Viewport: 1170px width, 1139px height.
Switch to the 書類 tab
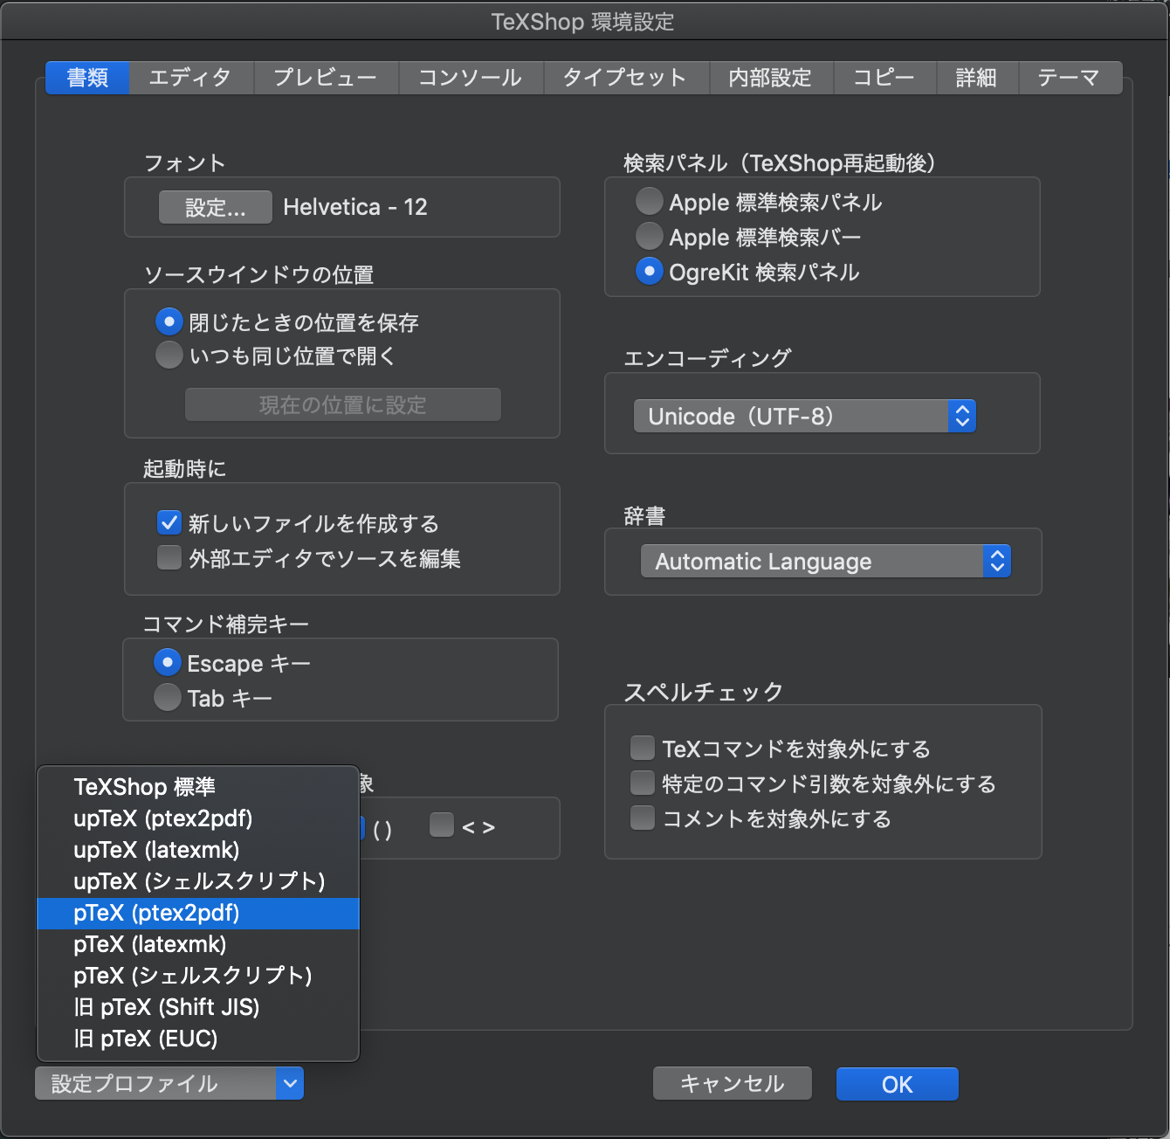87,78
